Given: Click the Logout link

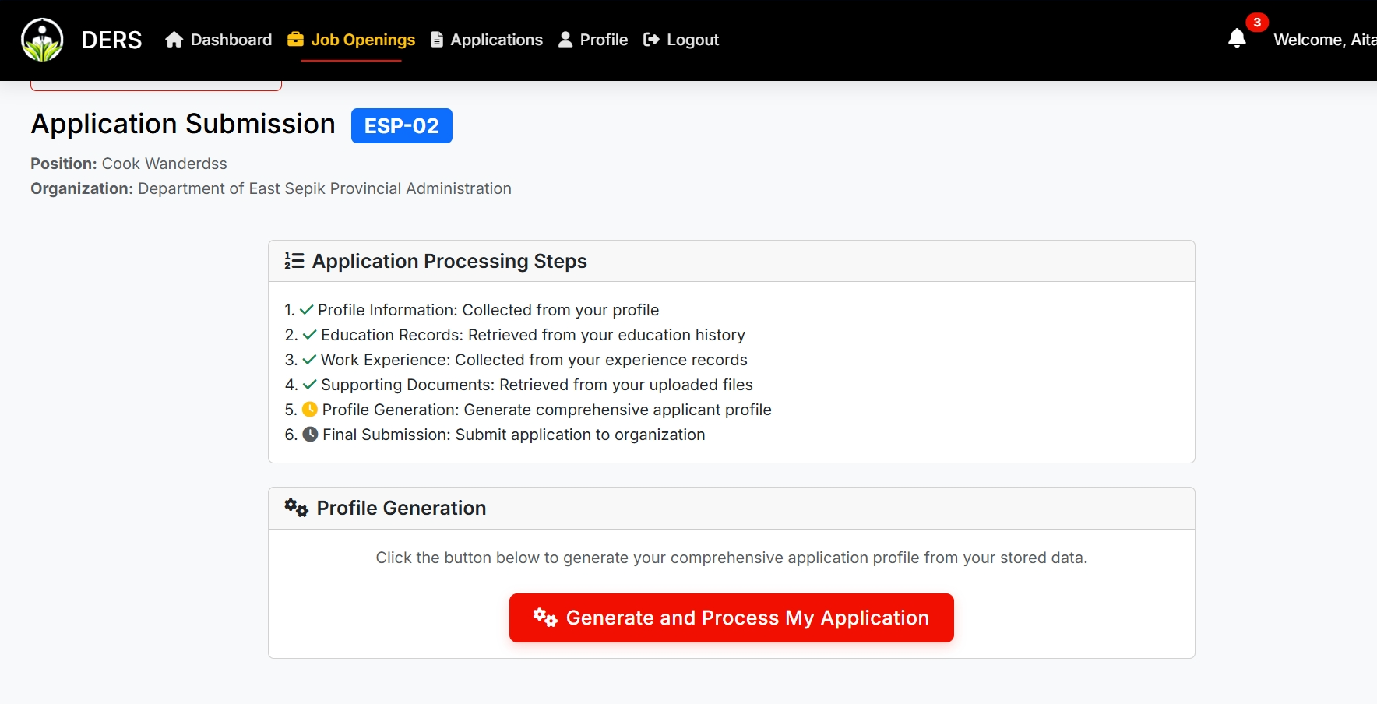Looking at the screenshot, I should [692, 39].
